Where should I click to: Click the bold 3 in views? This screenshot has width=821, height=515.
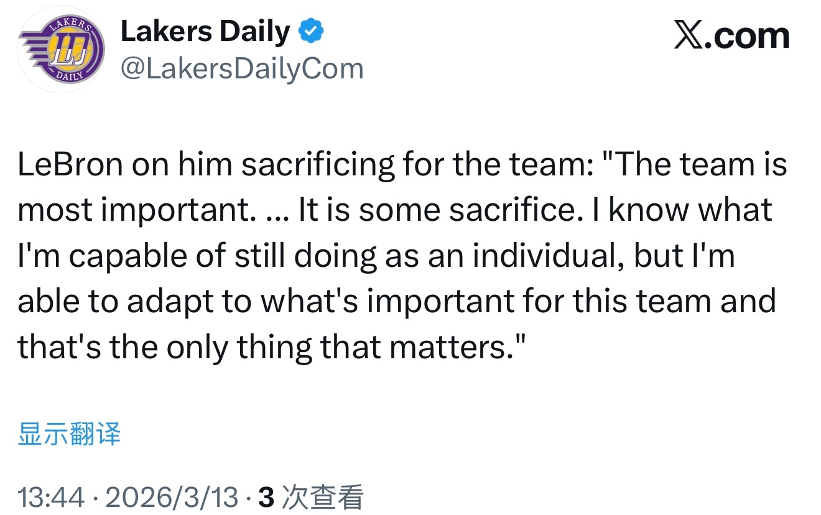click(266, 498)
